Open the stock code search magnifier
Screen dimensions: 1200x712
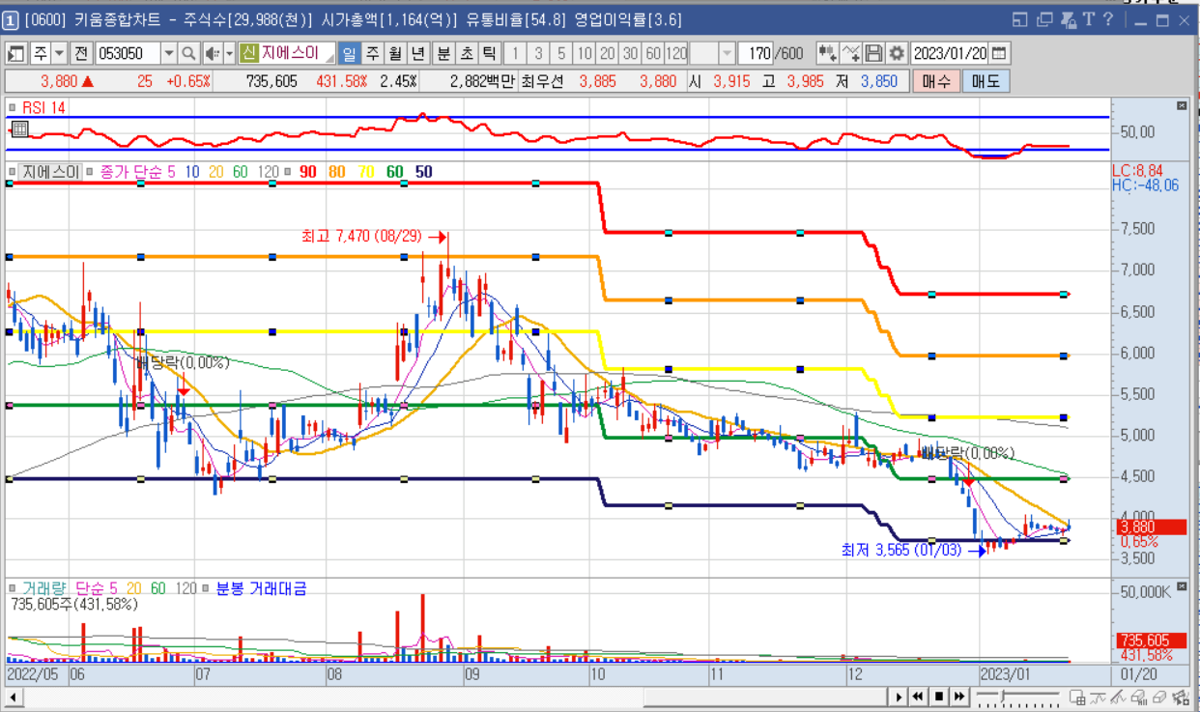click(188, 53)
